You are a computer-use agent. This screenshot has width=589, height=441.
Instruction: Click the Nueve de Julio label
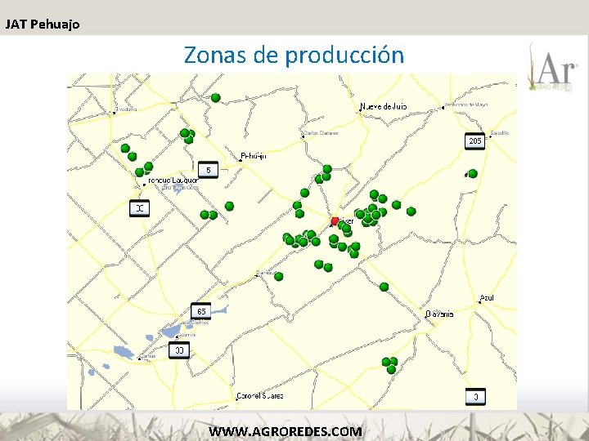click(383, 106)
